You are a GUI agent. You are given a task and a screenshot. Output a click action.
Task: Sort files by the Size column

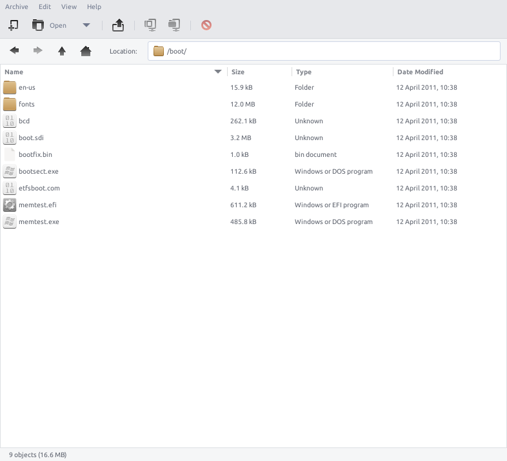258,72
